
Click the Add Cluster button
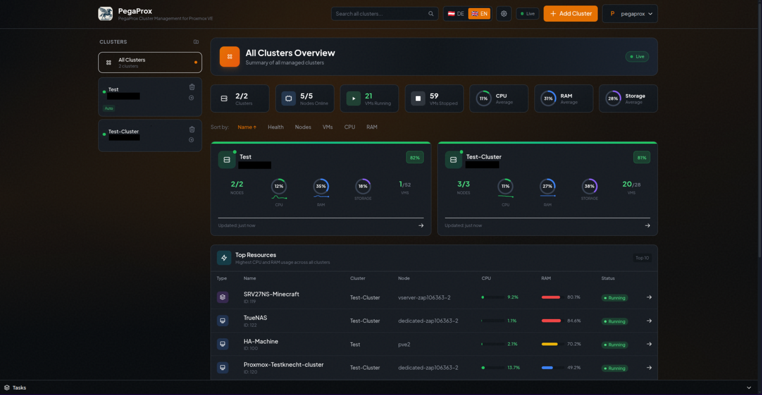click(x=570, y=13)
